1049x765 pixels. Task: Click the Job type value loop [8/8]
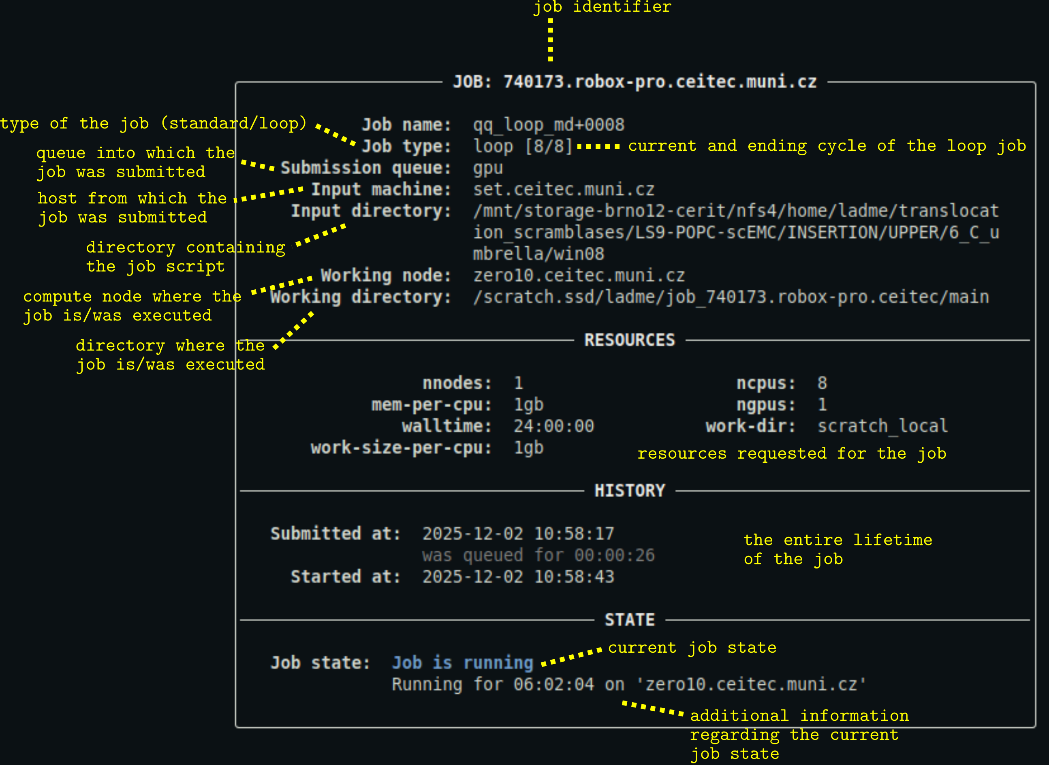(523, 146)
